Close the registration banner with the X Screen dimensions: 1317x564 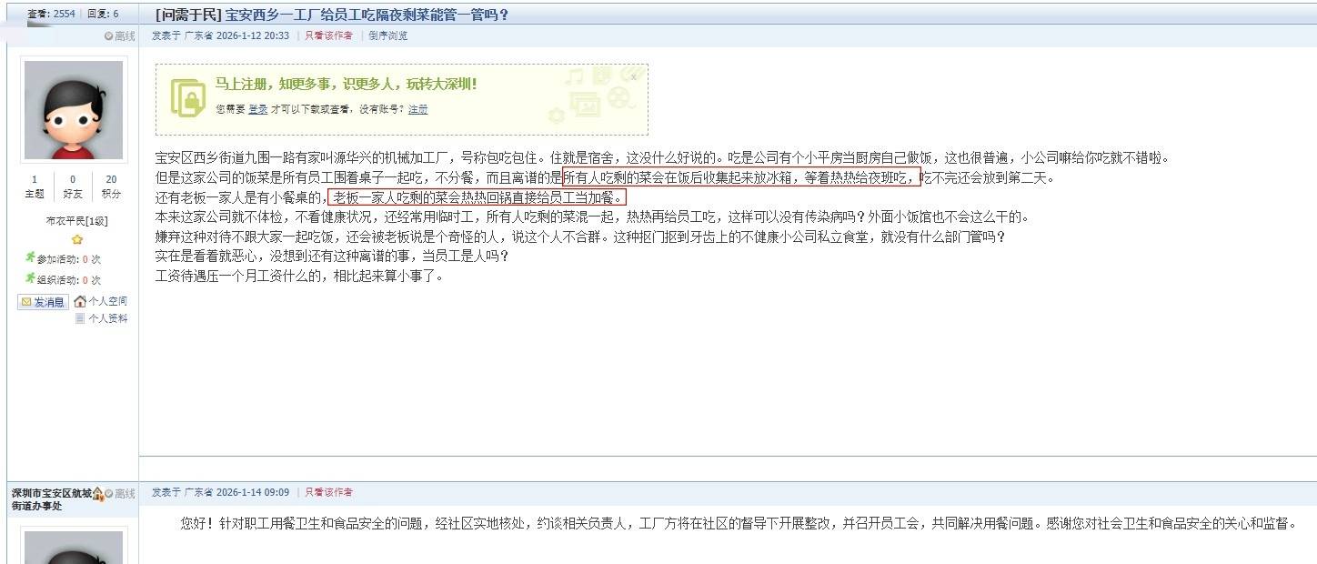coord(634,76)
